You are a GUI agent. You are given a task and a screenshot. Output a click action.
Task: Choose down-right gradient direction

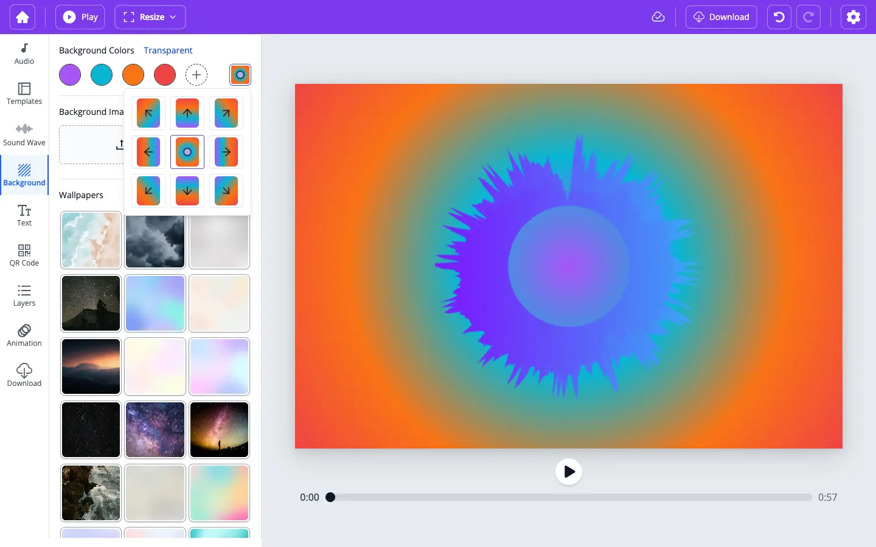226,191
